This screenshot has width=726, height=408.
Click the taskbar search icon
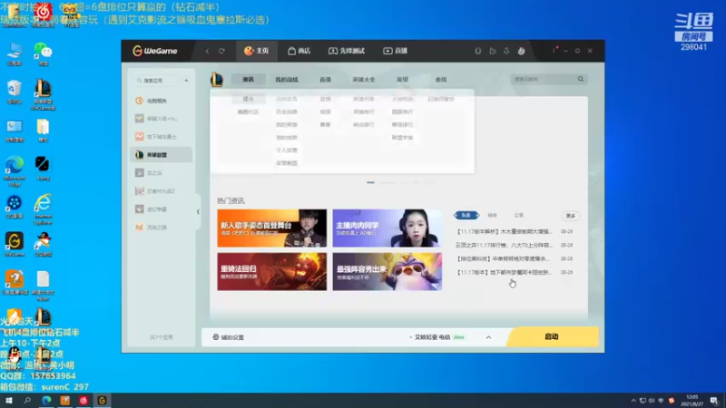click(27, 401)
